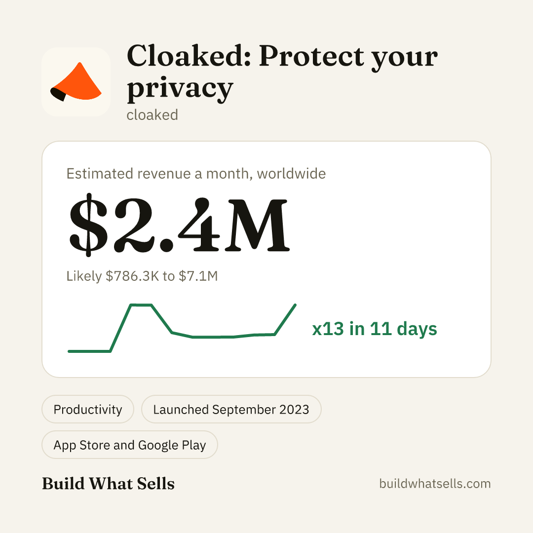533x533 pixels.
Task: Click the rising end of the sparkline
Action: (x=285, y=319)
